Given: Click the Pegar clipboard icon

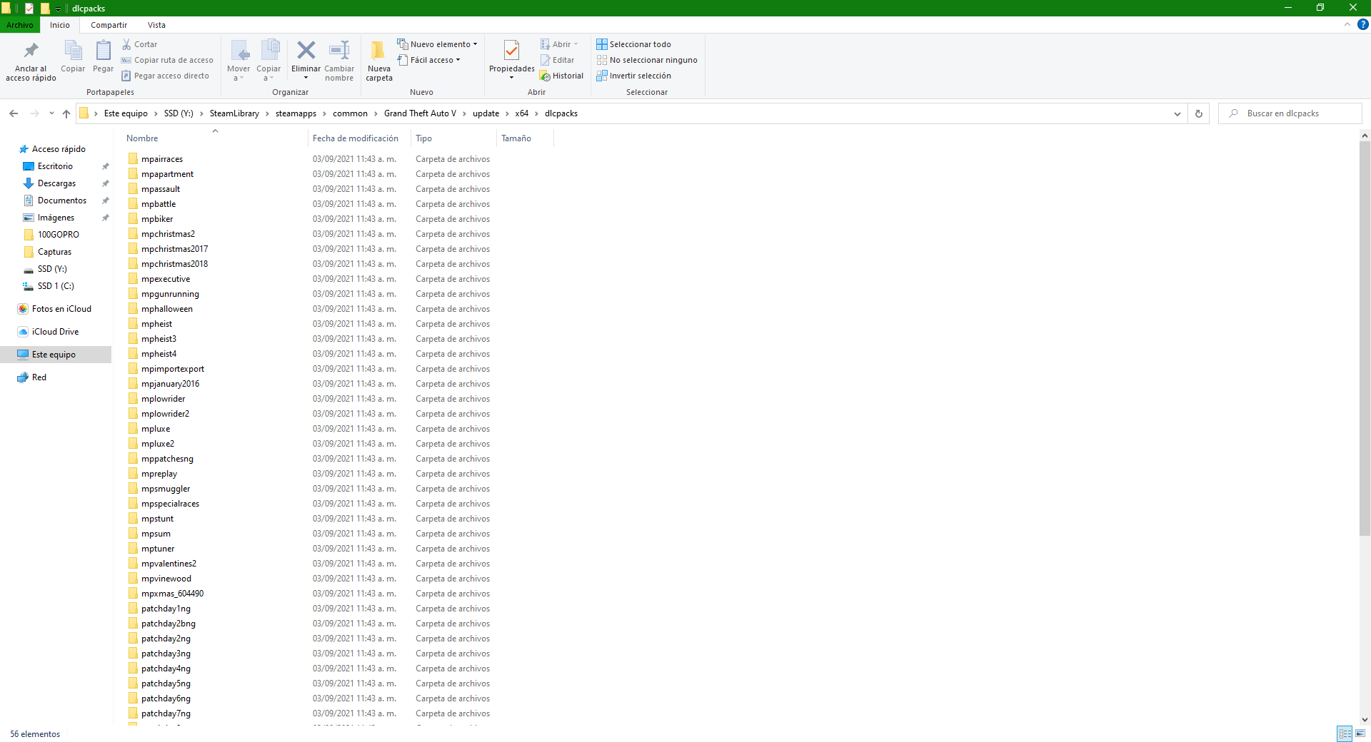Looking at the screenshot, I should pyautogui.click(x=103, y=51).
